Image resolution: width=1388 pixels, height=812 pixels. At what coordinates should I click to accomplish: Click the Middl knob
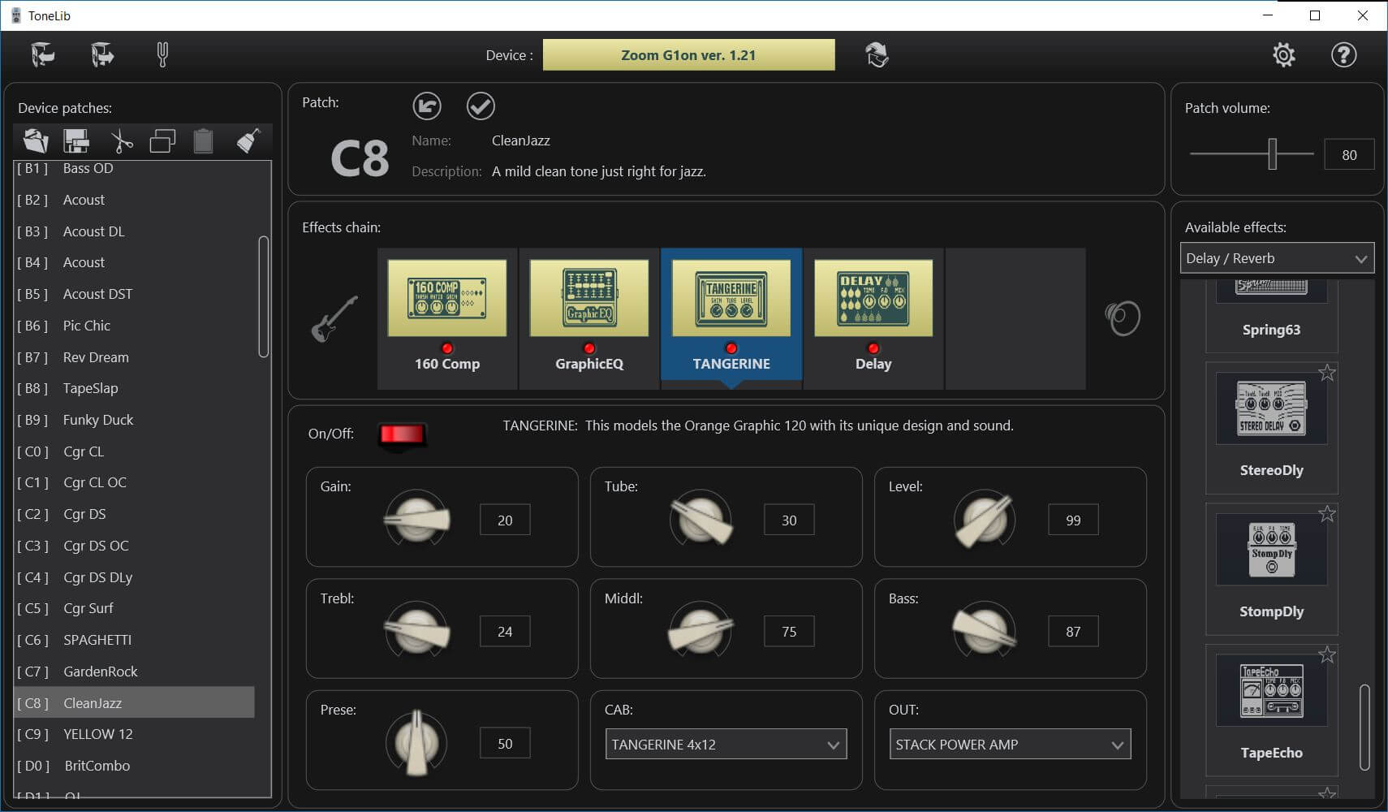[700, 629]
